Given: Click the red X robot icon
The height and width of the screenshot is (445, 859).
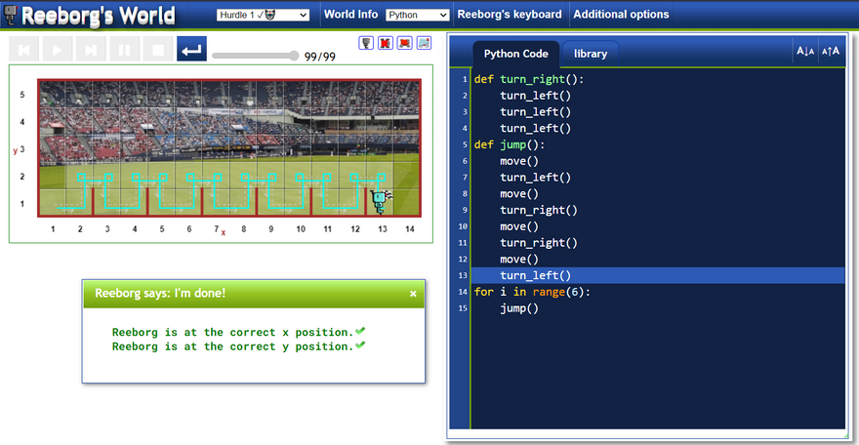Looking at the screenshot, I should (386, 43).
